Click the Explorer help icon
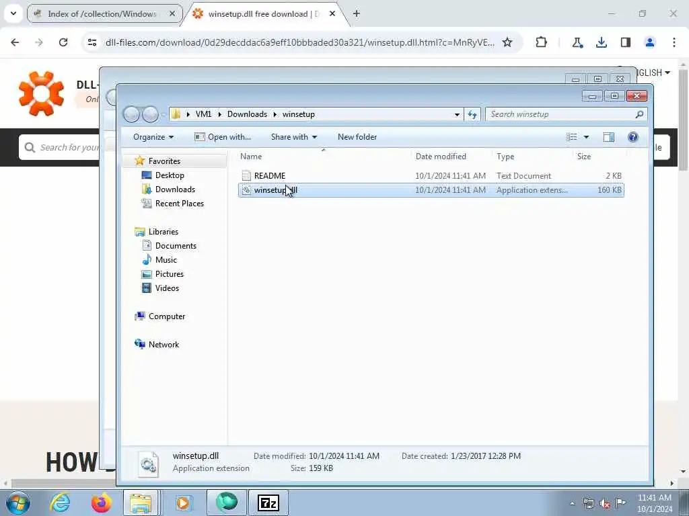This screenshot has height=516, width=689. 632,137
